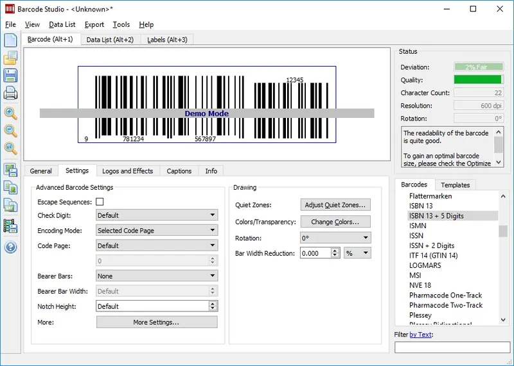The image size is (514, 366).
Task: Click the 'by Text' filter link
Action: click(421, 335)
